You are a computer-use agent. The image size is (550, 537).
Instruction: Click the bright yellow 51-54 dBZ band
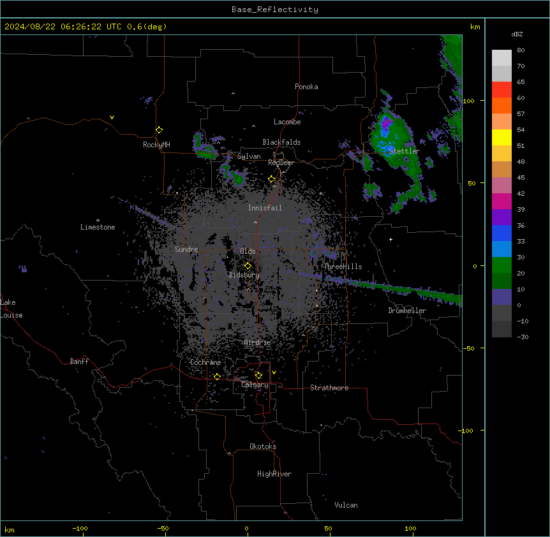pyautogui.click(x=502, y=137)
